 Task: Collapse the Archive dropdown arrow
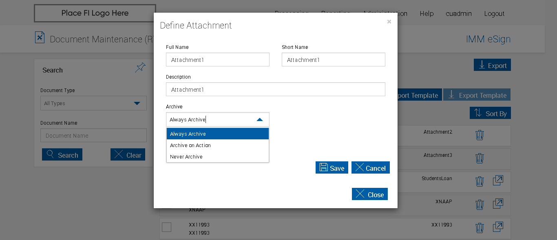260,120
